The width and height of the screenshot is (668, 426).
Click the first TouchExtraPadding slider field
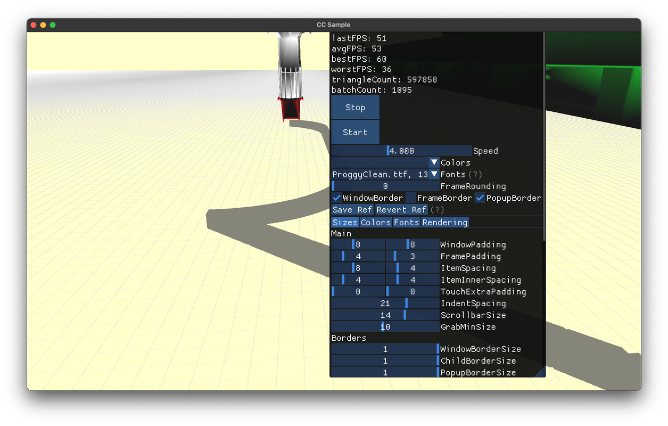pos(358,291)
